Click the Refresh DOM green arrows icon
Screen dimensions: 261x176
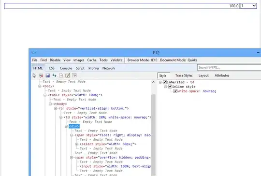point(54,75)
